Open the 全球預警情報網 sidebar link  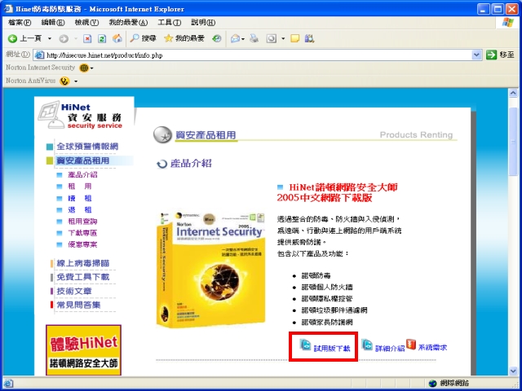point(87,147)
